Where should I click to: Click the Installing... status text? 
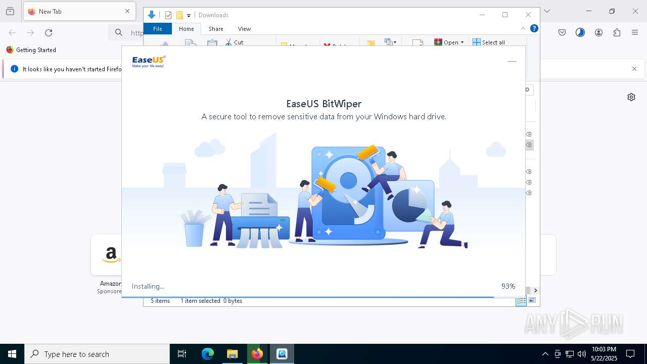(148, 286)
